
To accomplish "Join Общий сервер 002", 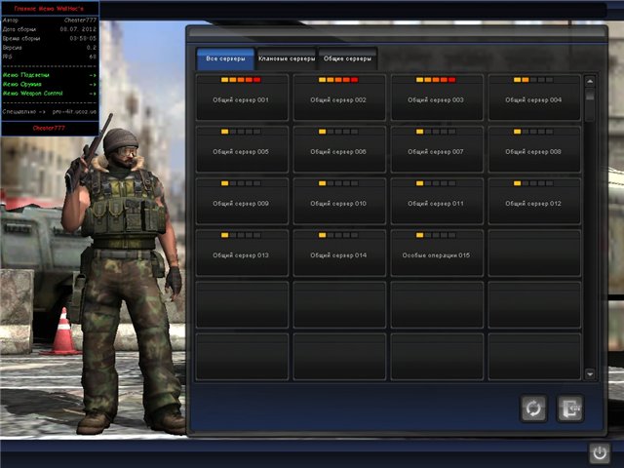I will click(339, 97).
